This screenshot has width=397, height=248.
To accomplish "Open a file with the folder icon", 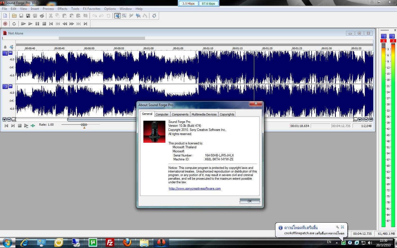I will click(14, 16).
